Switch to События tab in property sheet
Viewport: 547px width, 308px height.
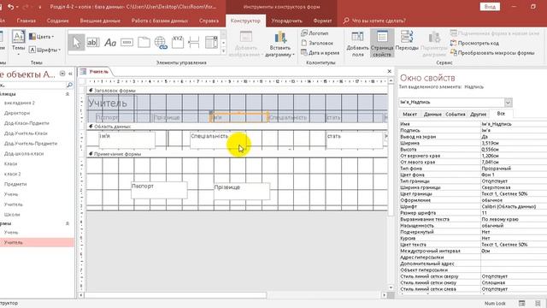[456, 114]
